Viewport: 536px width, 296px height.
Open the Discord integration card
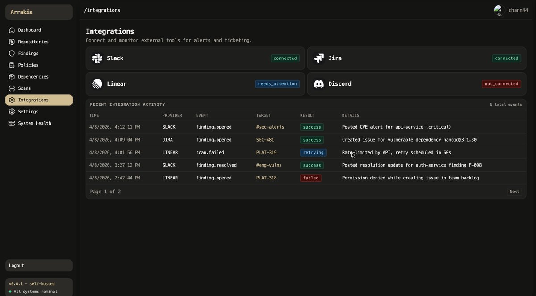(x=417, y=83)
